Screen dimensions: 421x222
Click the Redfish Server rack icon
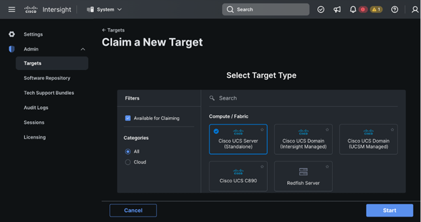click(x=303, y=172)
